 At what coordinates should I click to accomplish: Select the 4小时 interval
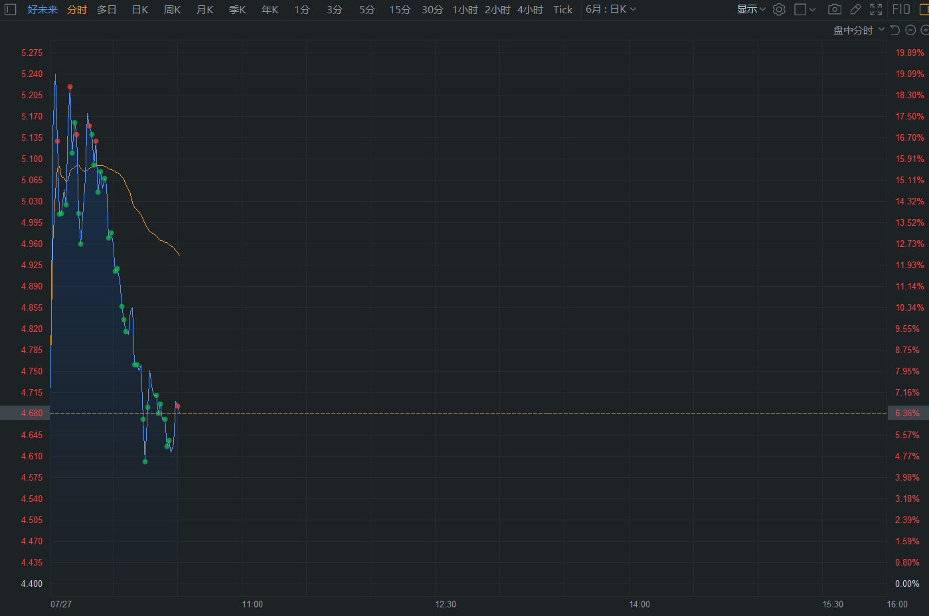pyautogui.click(x=530, y=10)
